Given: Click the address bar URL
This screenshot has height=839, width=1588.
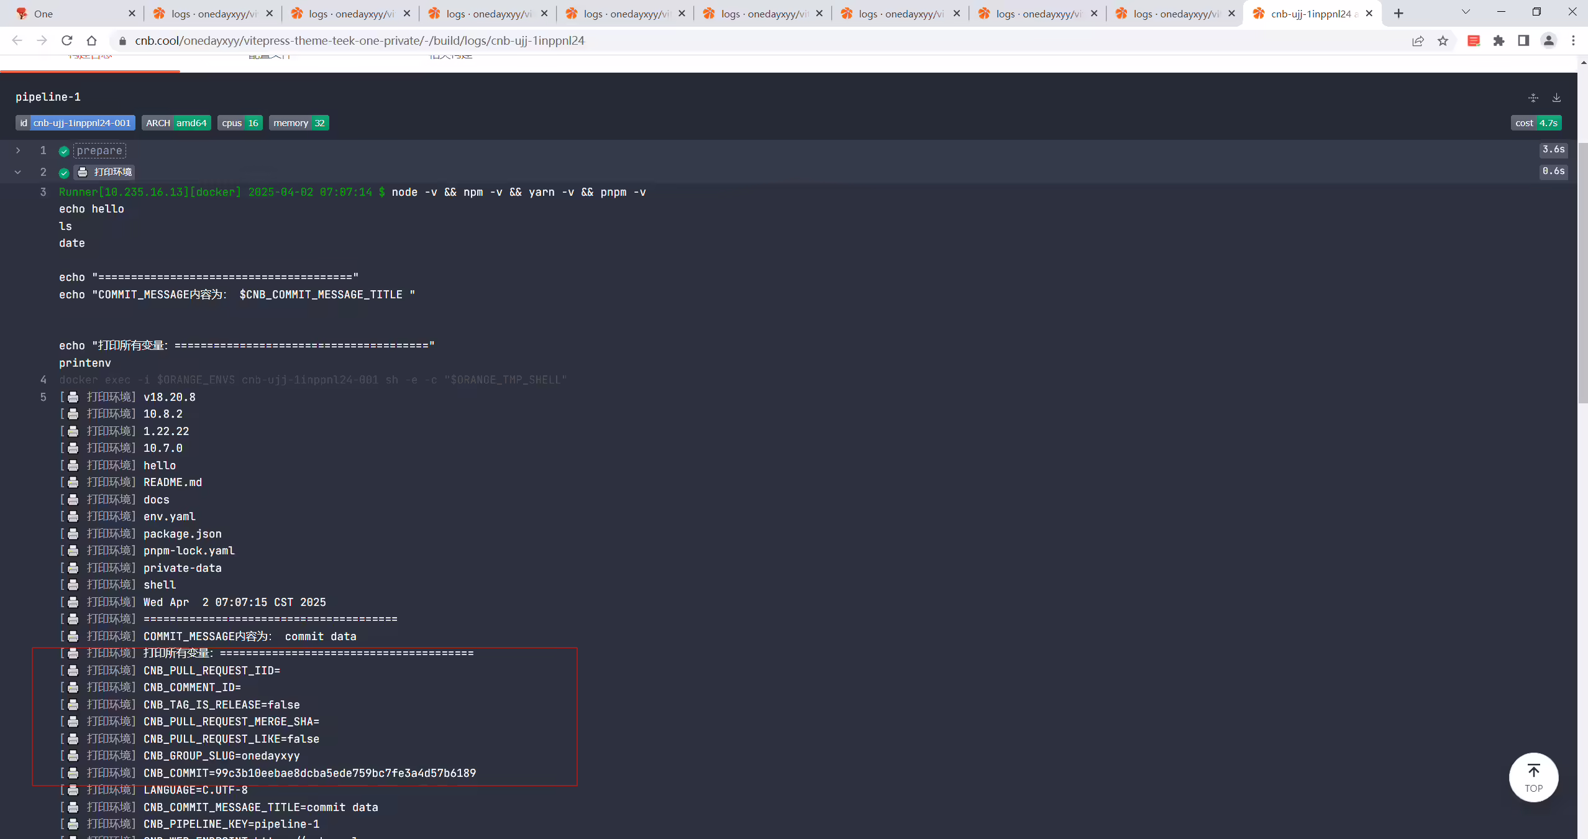Looking at the screenshot, I should point(359,40).
